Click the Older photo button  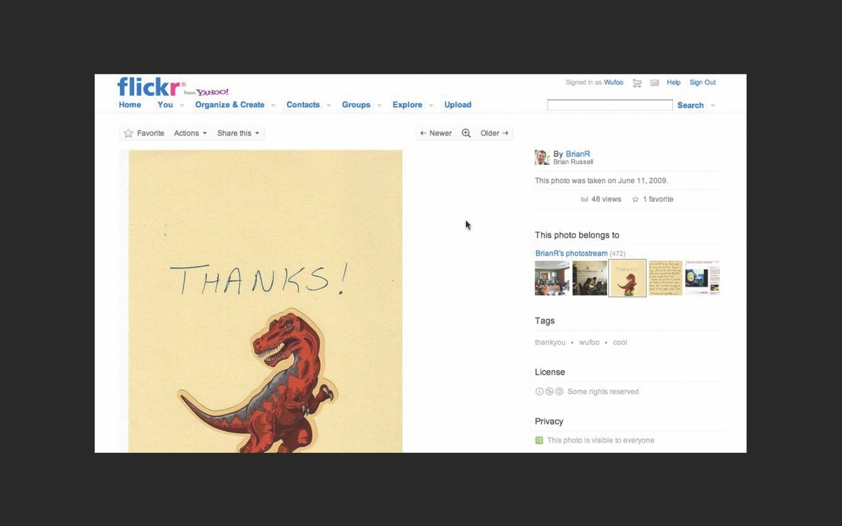point(495,133)
